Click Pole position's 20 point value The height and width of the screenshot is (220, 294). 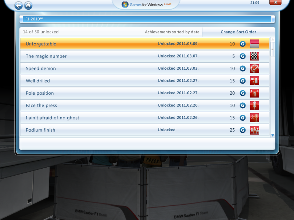[232, 93]
